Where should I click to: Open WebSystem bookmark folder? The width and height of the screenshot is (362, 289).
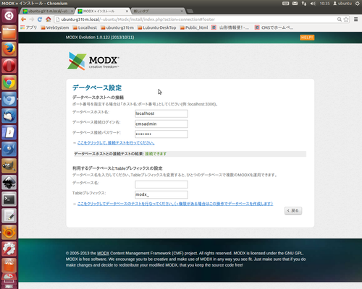[55, 27]
